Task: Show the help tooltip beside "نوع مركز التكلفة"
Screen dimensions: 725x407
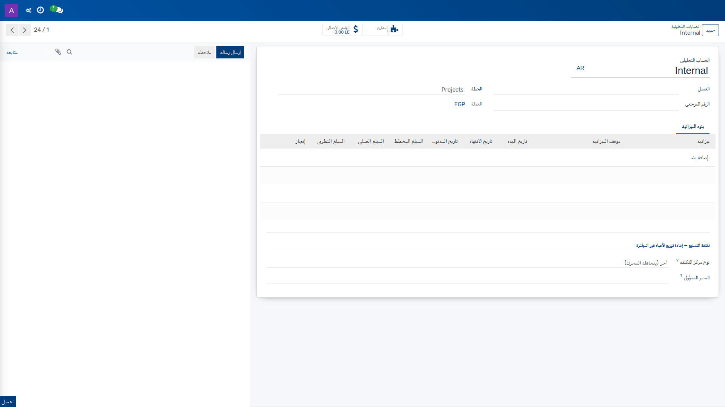Action: point(677,260)
